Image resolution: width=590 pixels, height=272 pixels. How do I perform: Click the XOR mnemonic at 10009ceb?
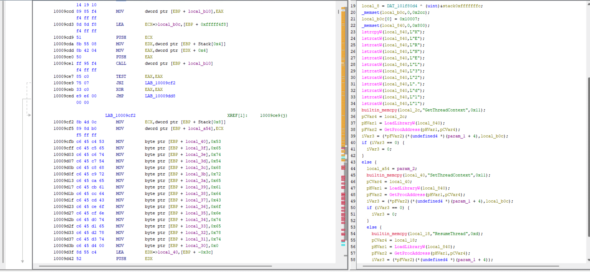(x=120, y=89)
